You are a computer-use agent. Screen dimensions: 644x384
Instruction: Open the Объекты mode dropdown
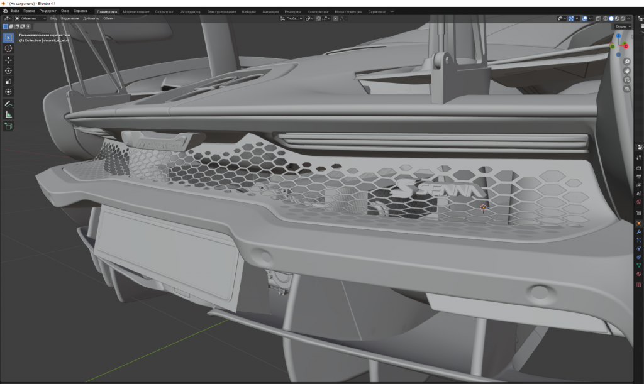[x=30, y=19]
